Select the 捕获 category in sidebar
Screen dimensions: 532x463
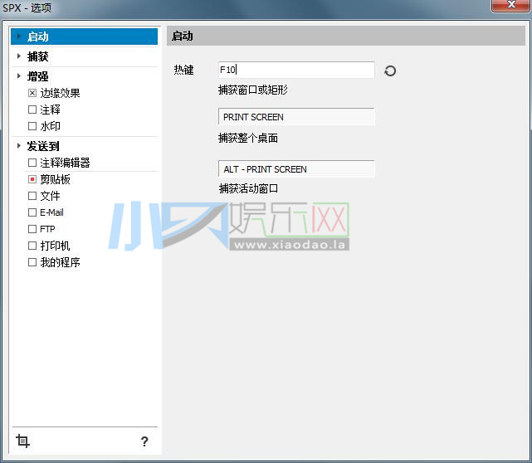[38, 56]
